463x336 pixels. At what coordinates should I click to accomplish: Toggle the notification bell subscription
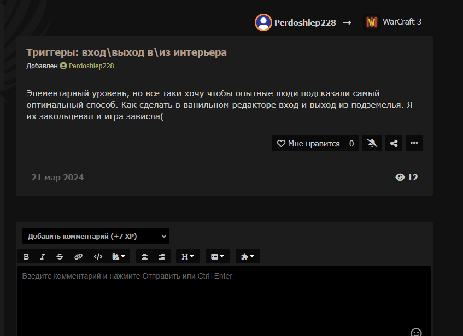tap(372, 143)
